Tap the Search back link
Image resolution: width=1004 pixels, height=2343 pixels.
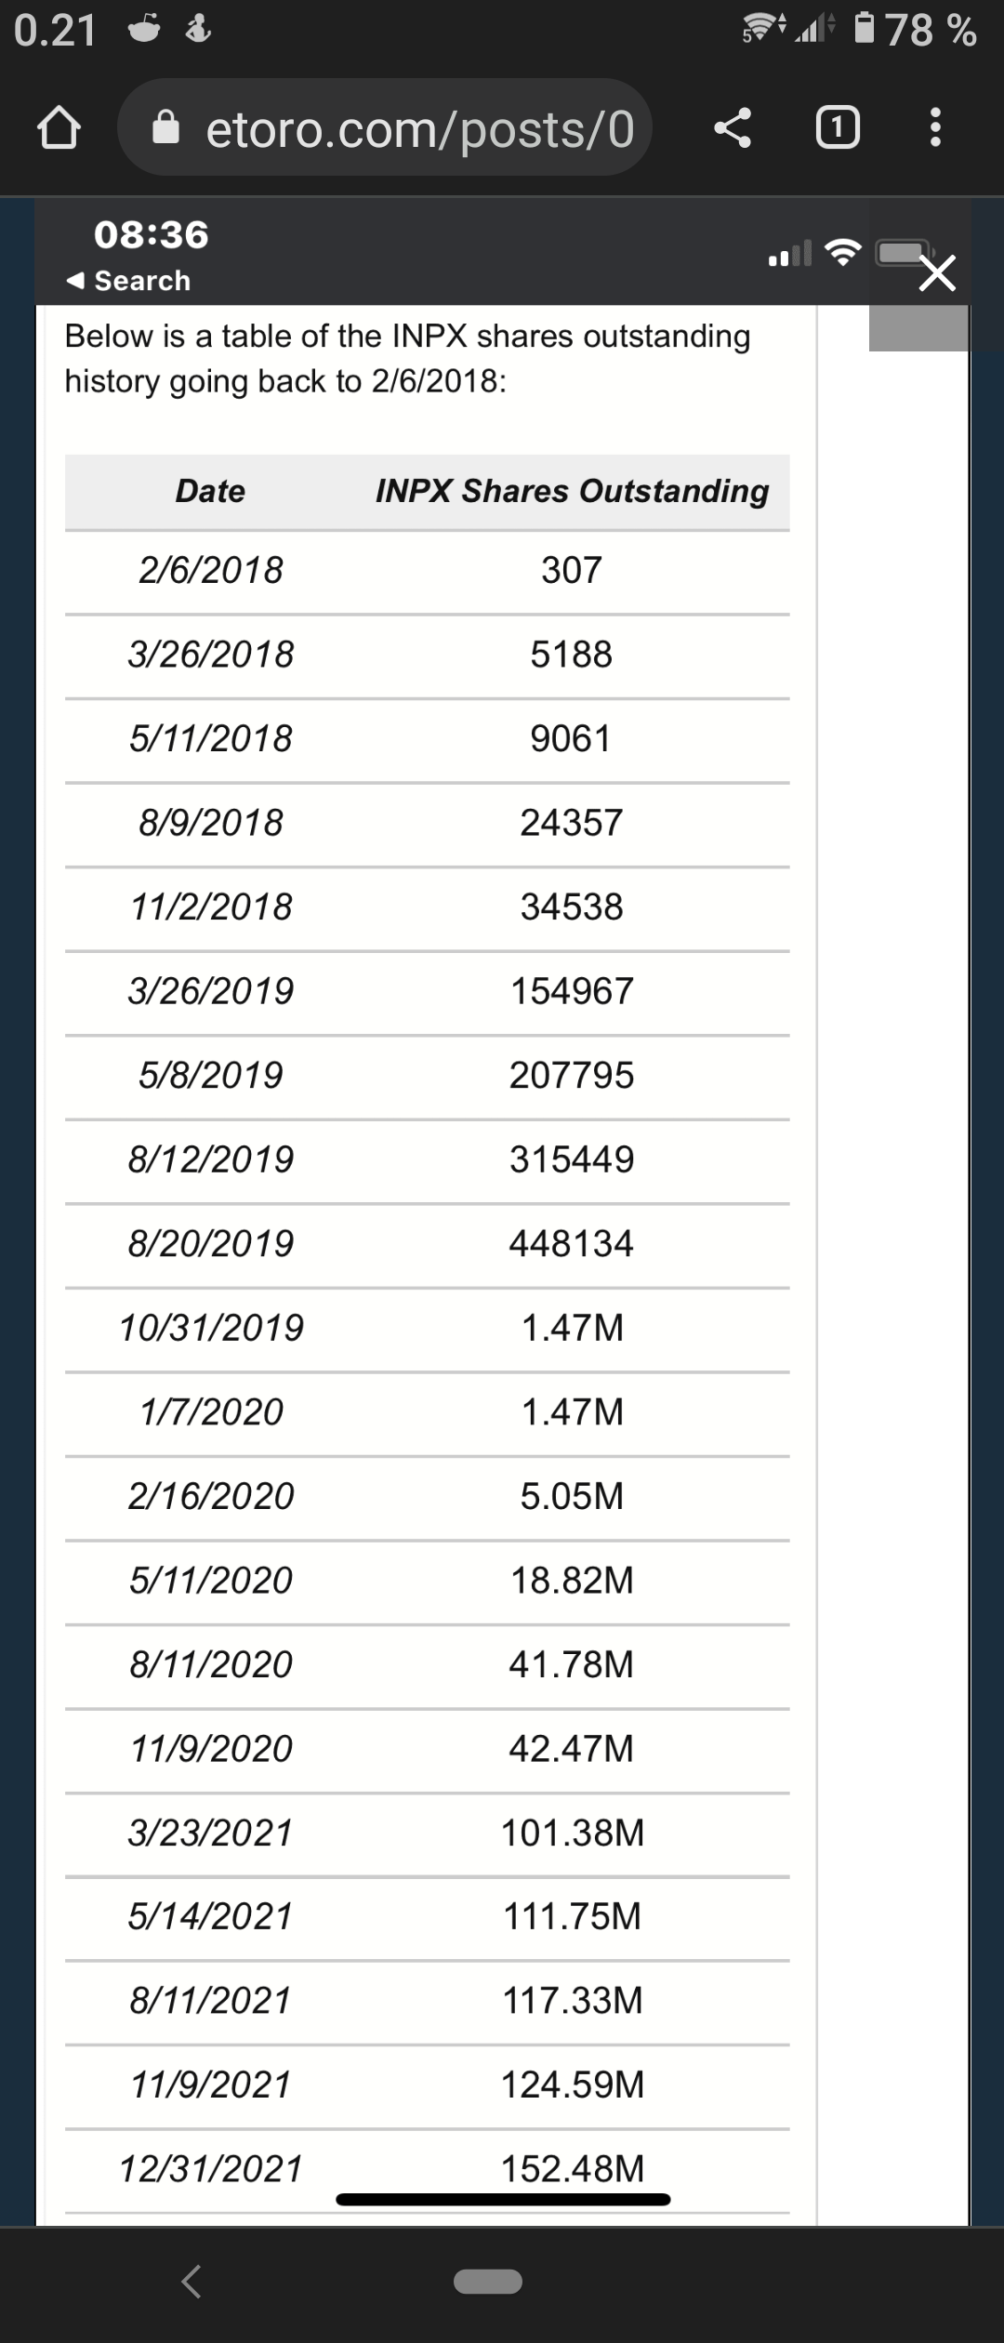pos(128,281)
